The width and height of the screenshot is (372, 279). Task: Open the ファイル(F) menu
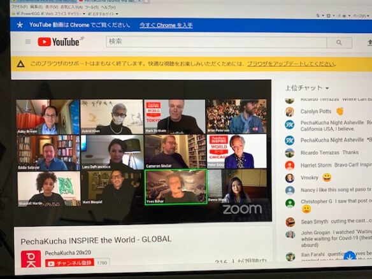pyautogui.click(x=20, y=7)
